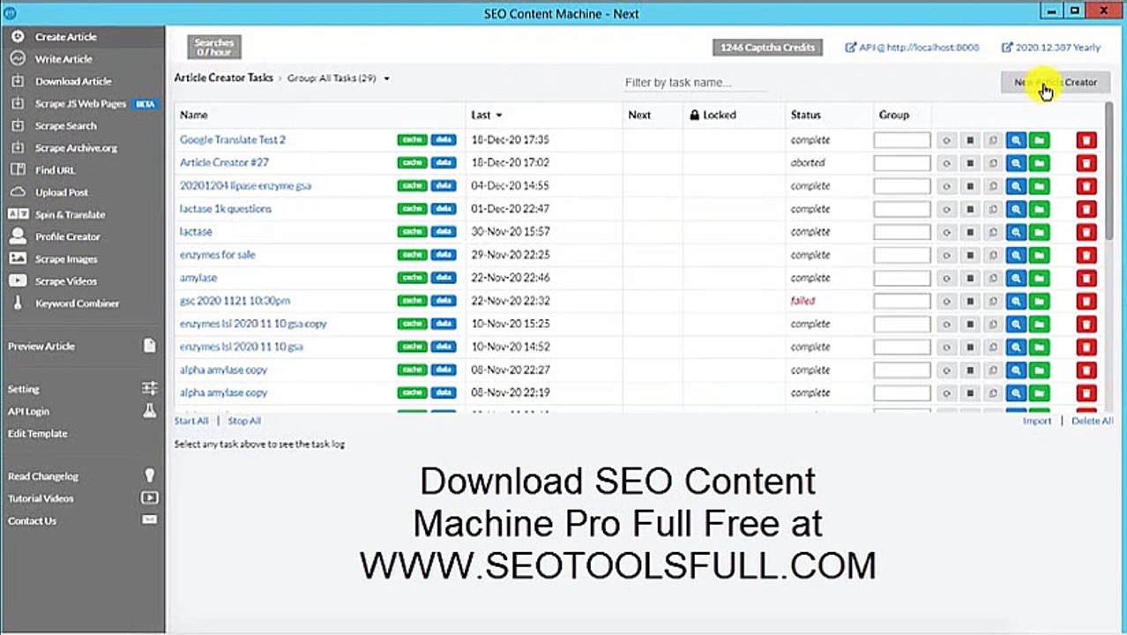
Task: Click blue magnifier for gsc 2020 1121 10:30pm
Action: pos(1016,301)
